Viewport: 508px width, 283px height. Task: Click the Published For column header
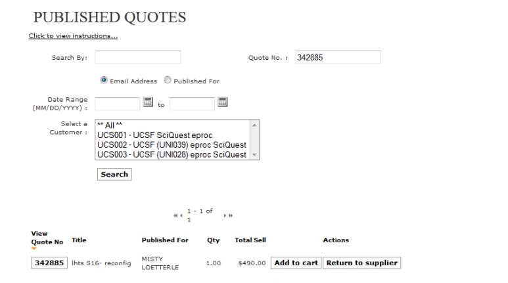pyautogui.click(x=165, y=240)
